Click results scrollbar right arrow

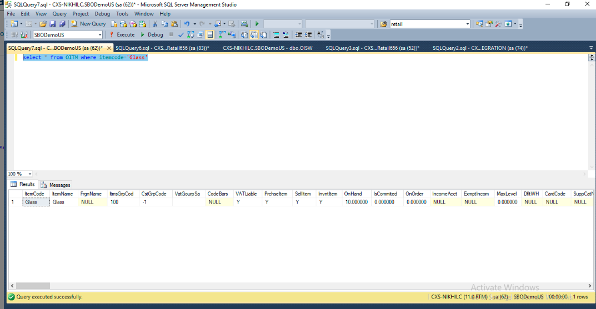click(x=590, y=286)
